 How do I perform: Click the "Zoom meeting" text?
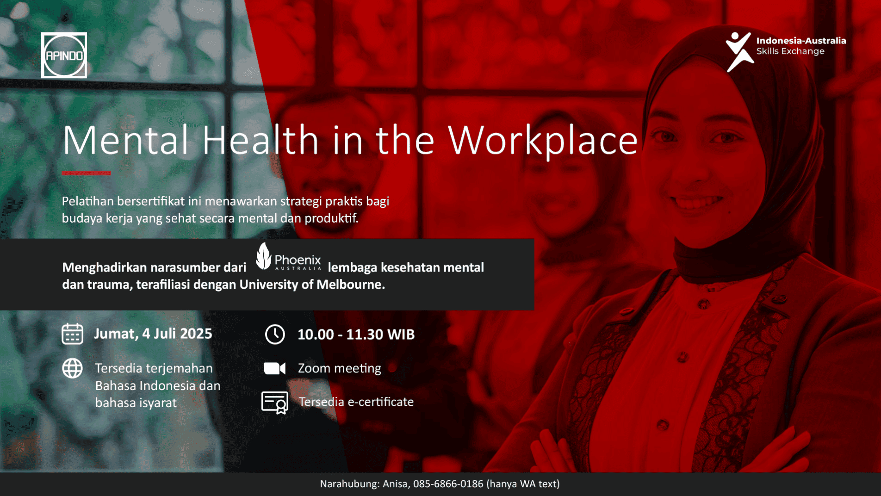339,368
